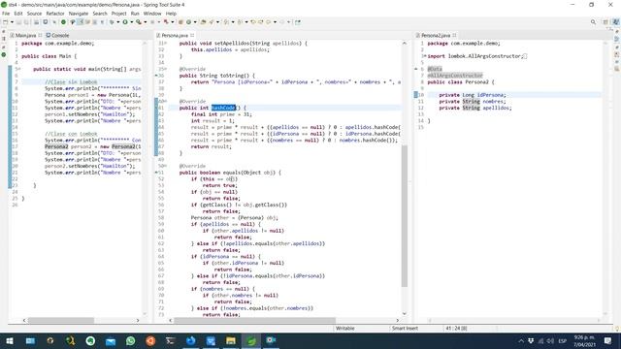Open the Project menu

click(118, 14)
